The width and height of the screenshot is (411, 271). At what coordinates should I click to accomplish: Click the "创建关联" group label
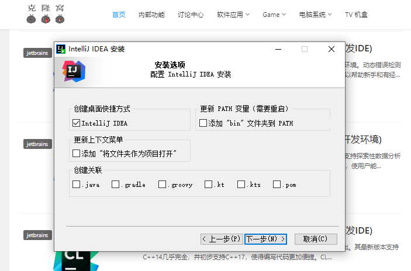(x=88, y=170)
